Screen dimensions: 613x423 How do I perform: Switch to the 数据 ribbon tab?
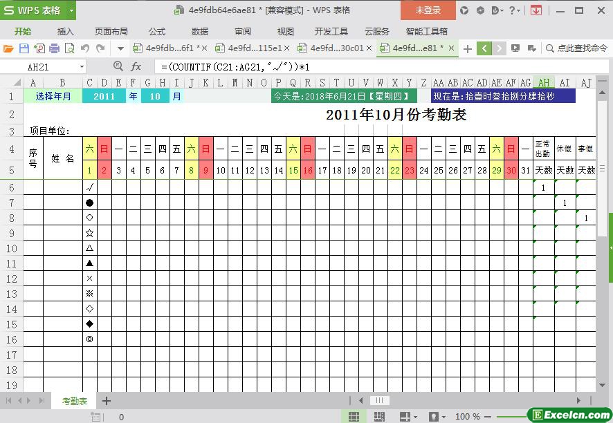click(200, 31)
